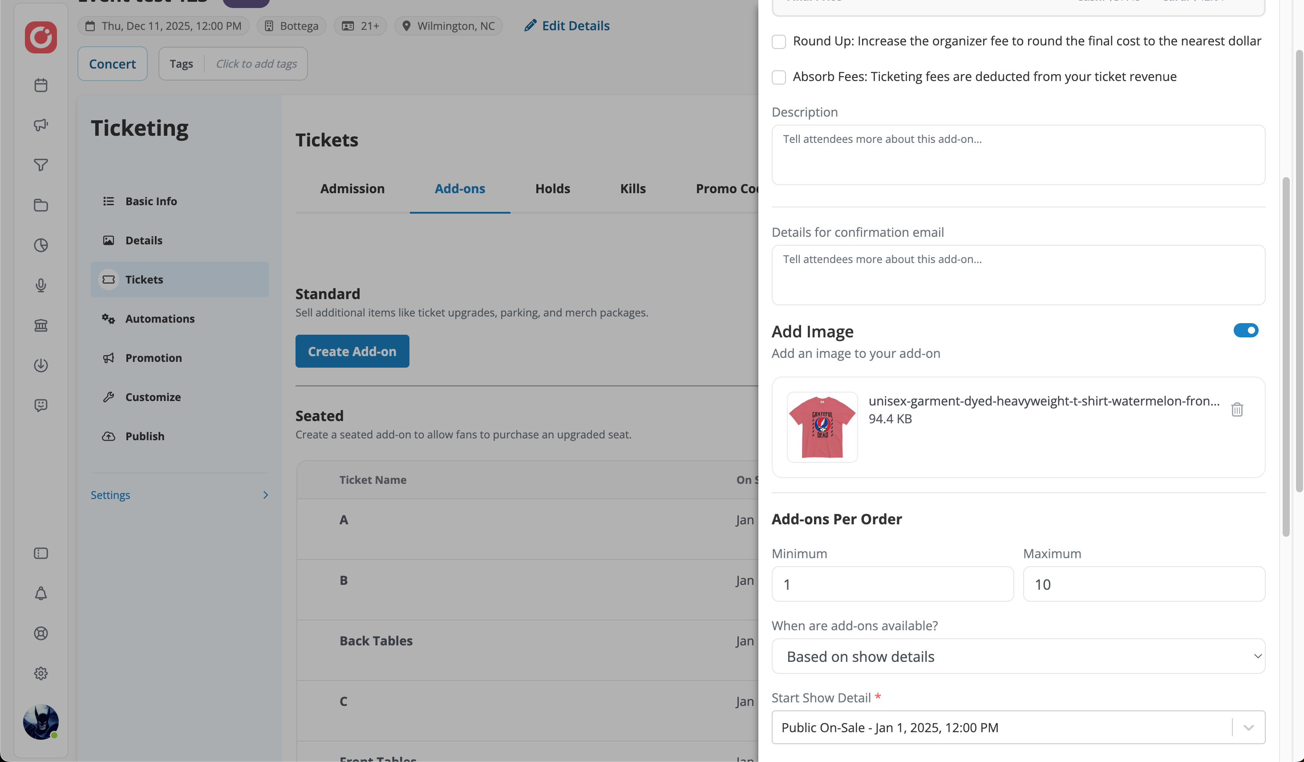Viewport: 1304px width, 762px height.
Task: Open the funnel filter sidebar icon
Action: pyautogui.click(x=41, y=165)
